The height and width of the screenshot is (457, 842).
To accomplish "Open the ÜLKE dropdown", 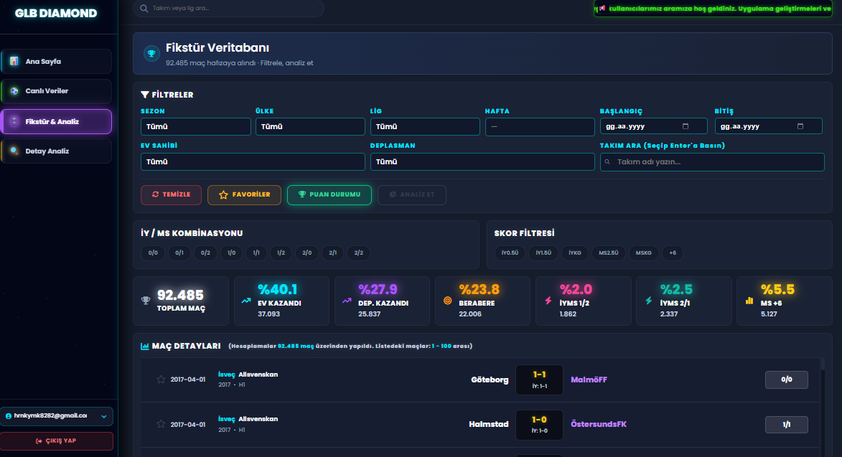I will 310,126.
